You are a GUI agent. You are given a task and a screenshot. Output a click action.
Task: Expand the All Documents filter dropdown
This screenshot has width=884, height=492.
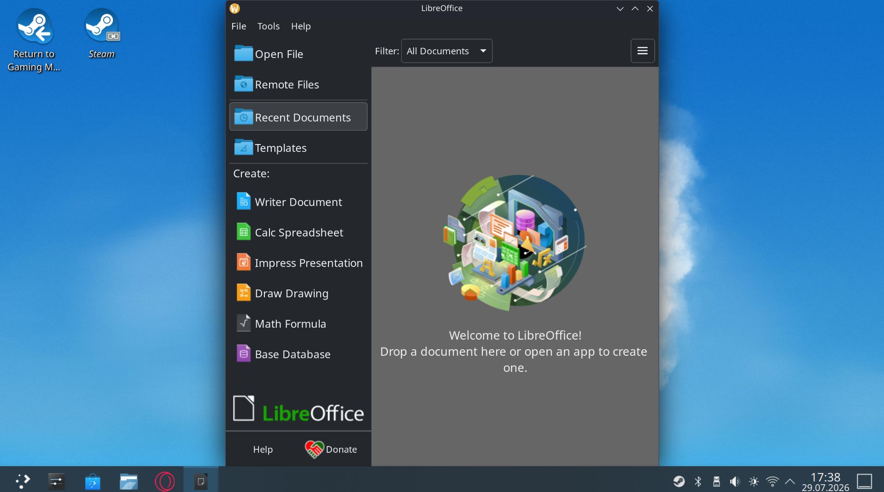(x=446, y=51)
